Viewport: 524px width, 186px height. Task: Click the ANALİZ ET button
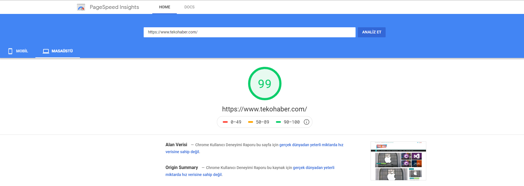tap(371, 32)
